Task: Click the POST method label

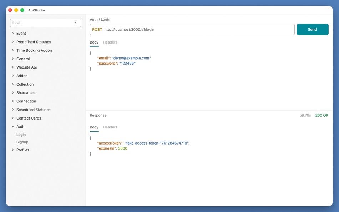Action: point(97,30)
